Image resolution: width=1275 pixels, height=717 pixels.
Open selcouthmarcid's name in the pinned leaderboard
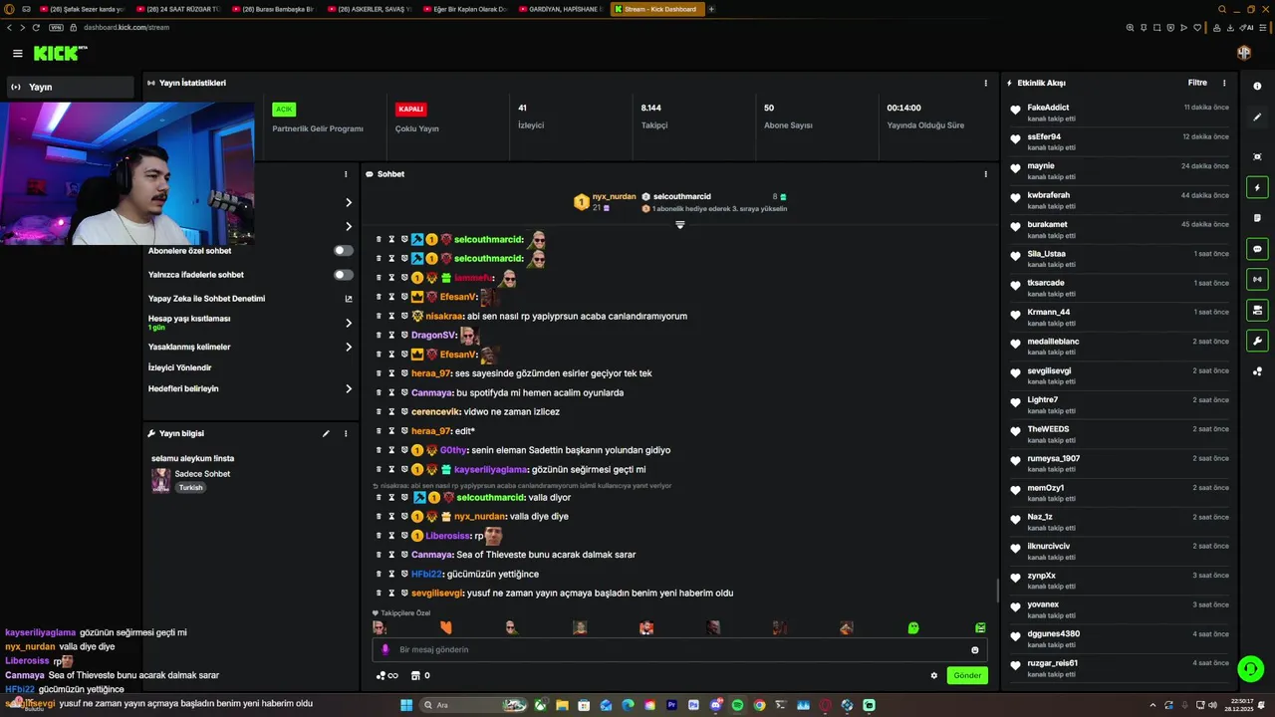tap(681, 196)
